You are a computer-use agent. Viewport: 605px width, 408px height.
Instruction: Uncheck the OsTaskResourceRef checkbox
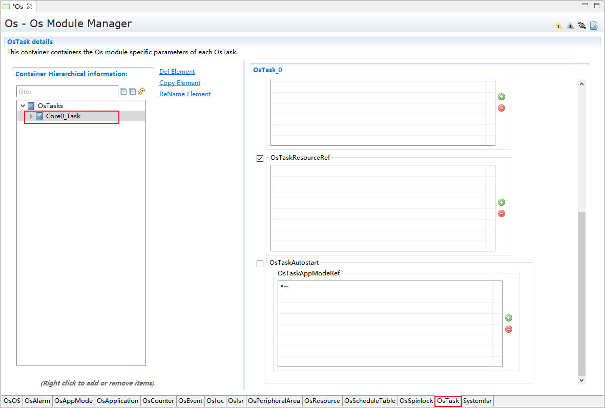point(260,158)
